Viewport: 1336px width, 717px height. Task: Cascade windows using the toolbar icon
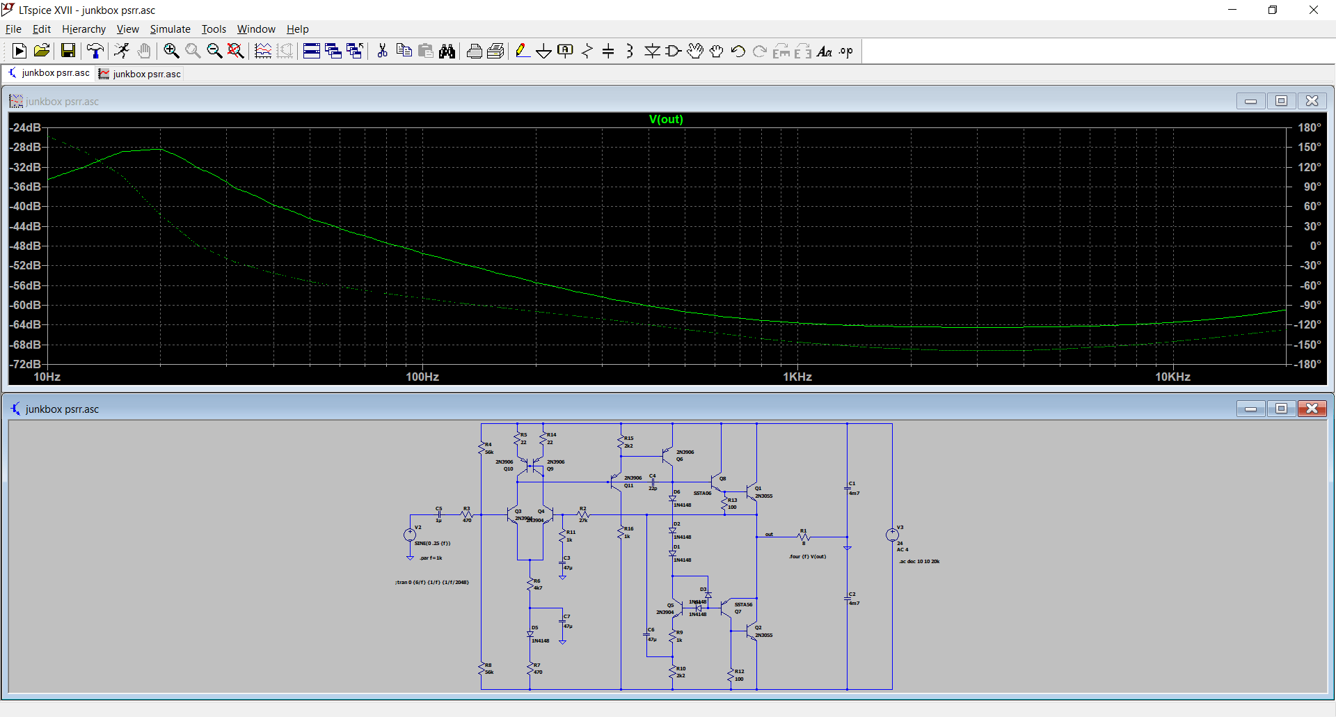[x=333, y=51]
